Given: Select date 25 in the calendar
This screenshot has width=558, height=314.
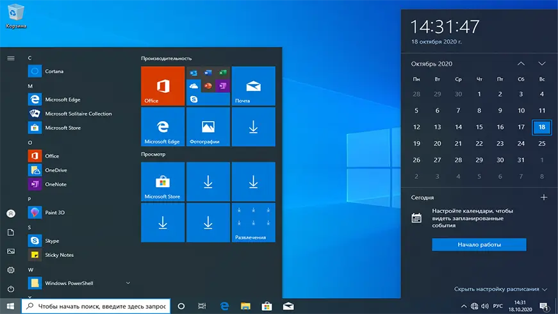Looking at the screenshot, I should (x=541, y=144).
